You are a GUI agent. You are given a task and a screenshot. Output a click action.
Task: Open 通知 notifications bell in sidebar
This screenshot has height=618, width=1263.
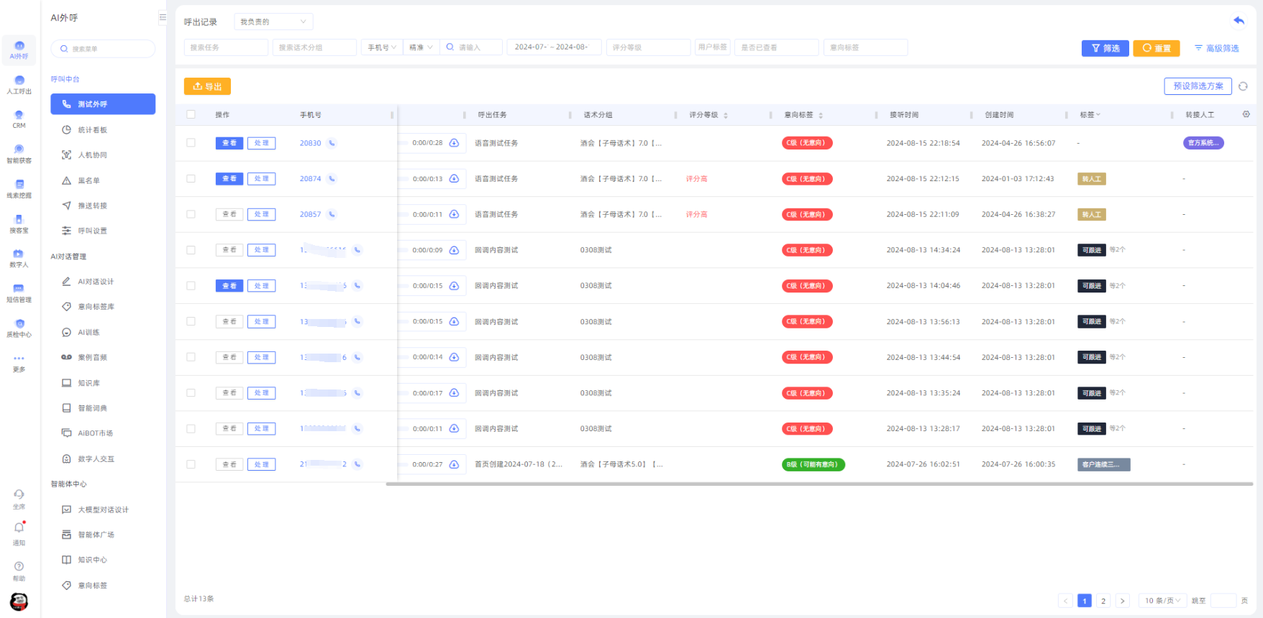19,531
